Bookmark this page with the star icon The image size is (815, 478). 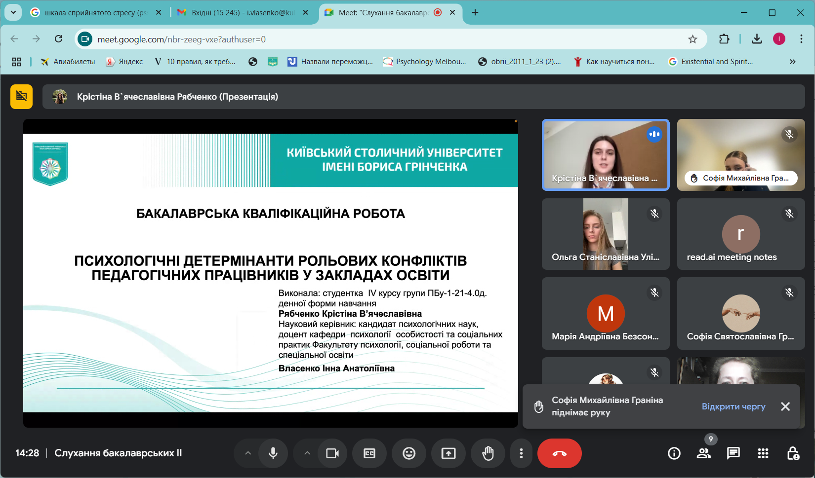tap(693, 39)
